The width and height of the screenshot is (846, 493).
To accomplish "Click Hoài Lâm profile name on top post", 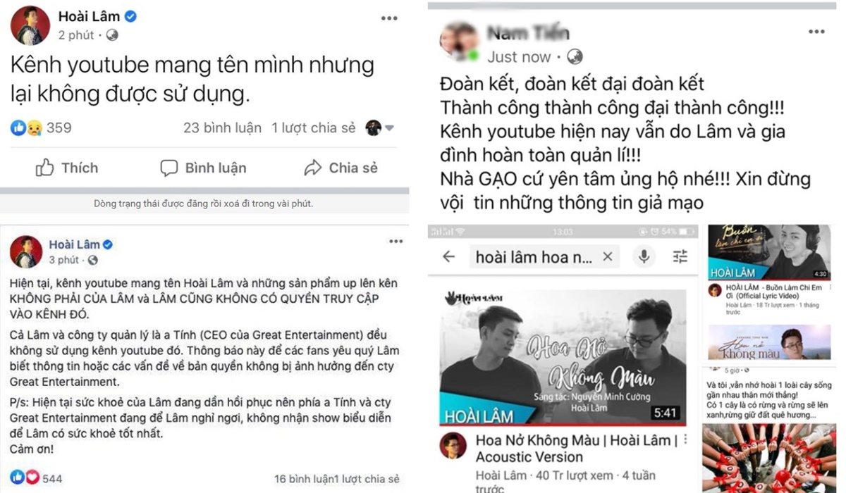I will [x=89, y=17].
